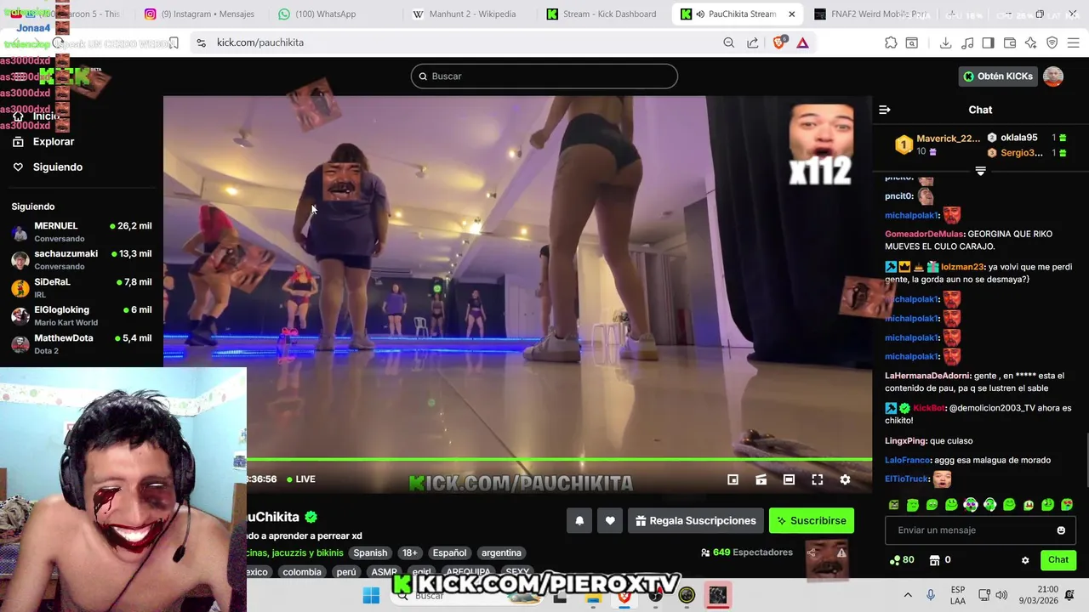The height and width of the screenshot is (612, 1089).
Task: Open the browser downloads icon
Action: click(x=945, y=42)
